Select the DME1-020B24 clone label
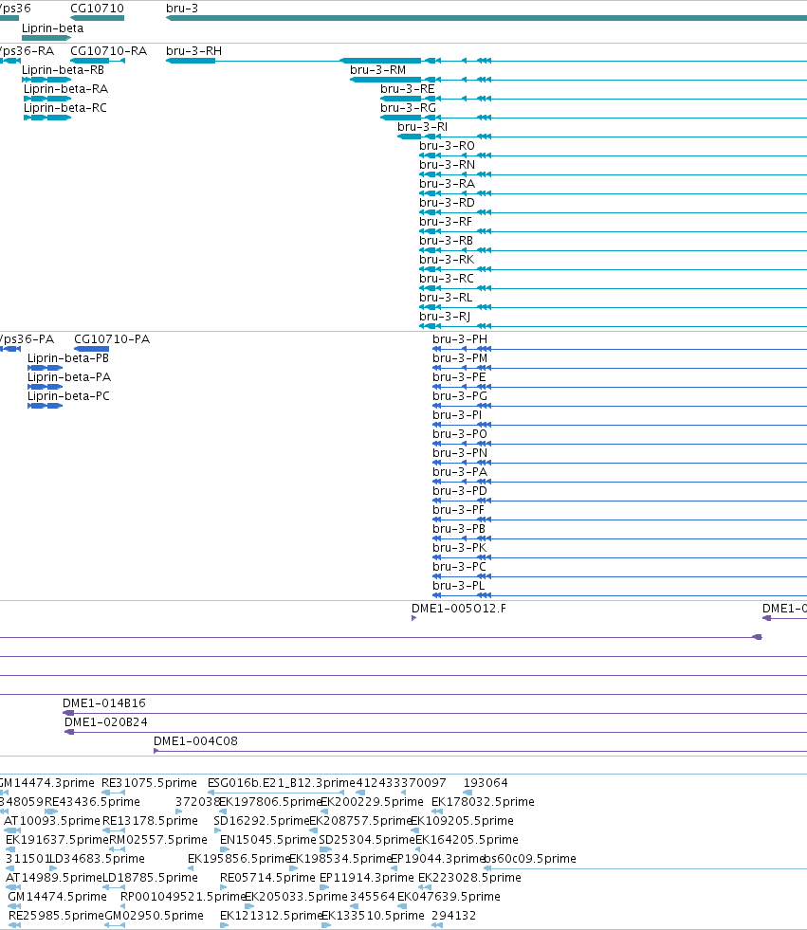807x930 pixels. click(x=106, y=722)
